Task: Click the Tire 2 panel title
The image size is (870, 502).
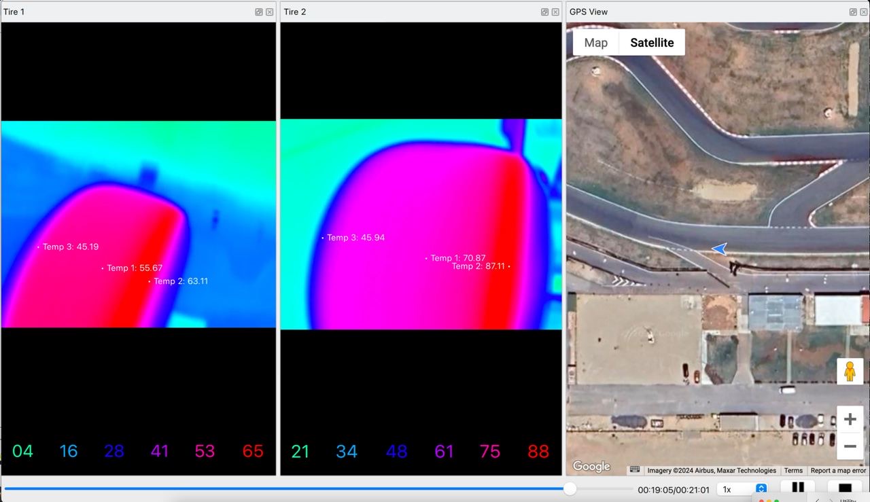Action: 295,12
